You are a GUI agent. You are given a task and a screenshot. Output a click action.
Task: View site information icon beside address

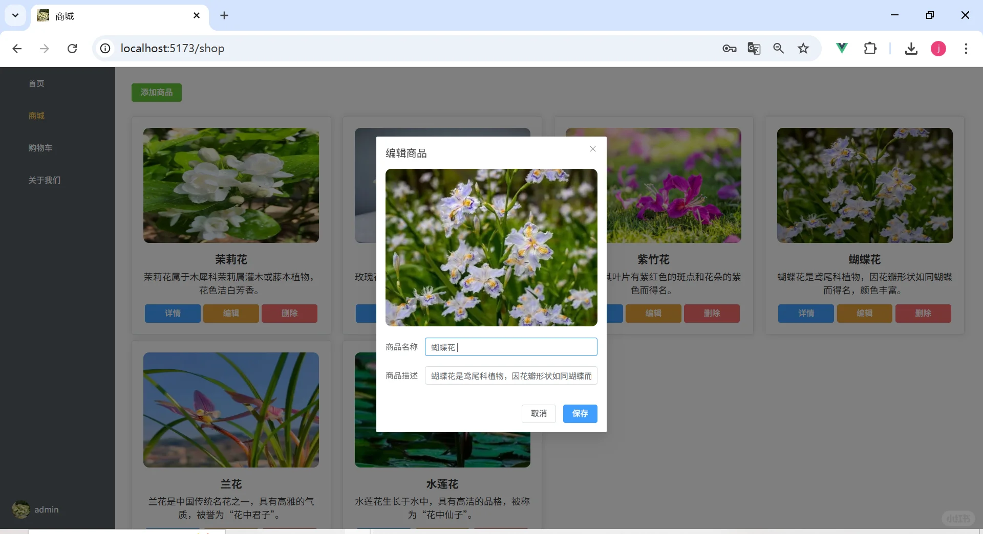(105, 48)
